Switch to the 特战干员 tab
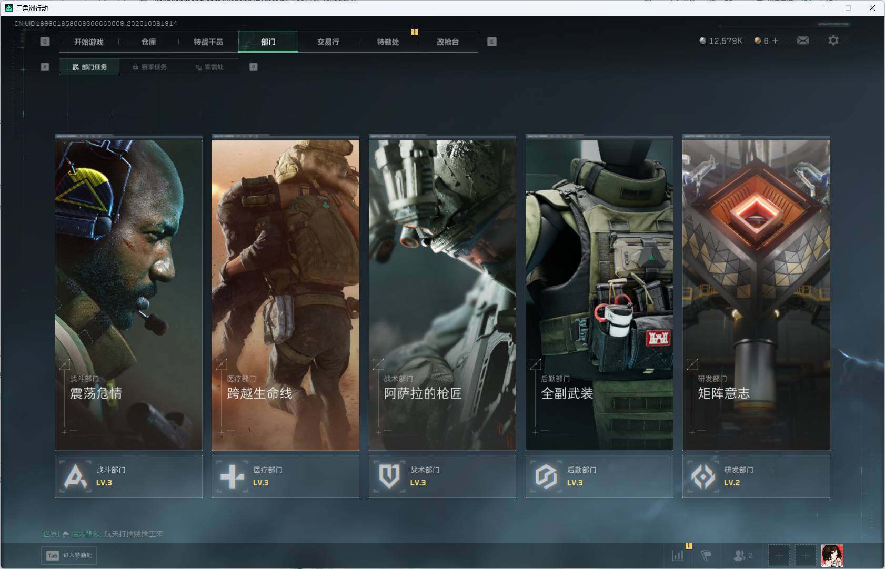885x569 pixels. [x=208, y=42]
